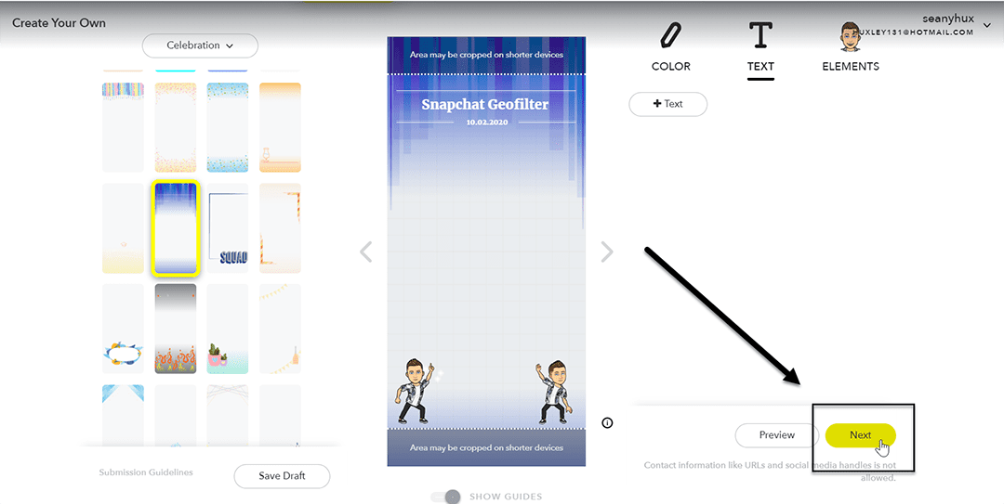
Task: Choose the SQUAD template thumbnail
Action: 228,228
